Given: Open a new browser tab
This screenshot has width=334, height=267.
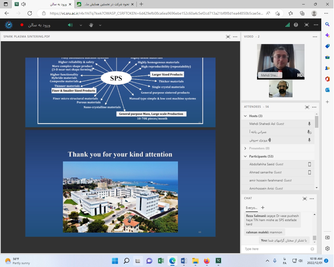Looking at the screenshot, I should [141, 4].
